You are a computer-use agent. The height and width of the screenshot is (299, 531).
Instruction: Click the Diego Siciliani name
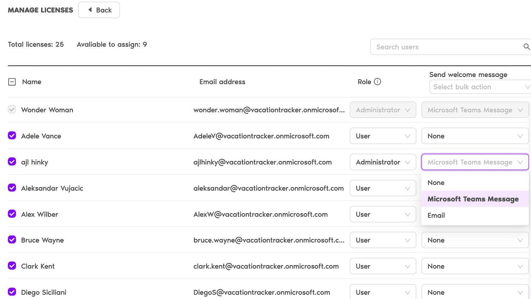(x=44, y=292)
